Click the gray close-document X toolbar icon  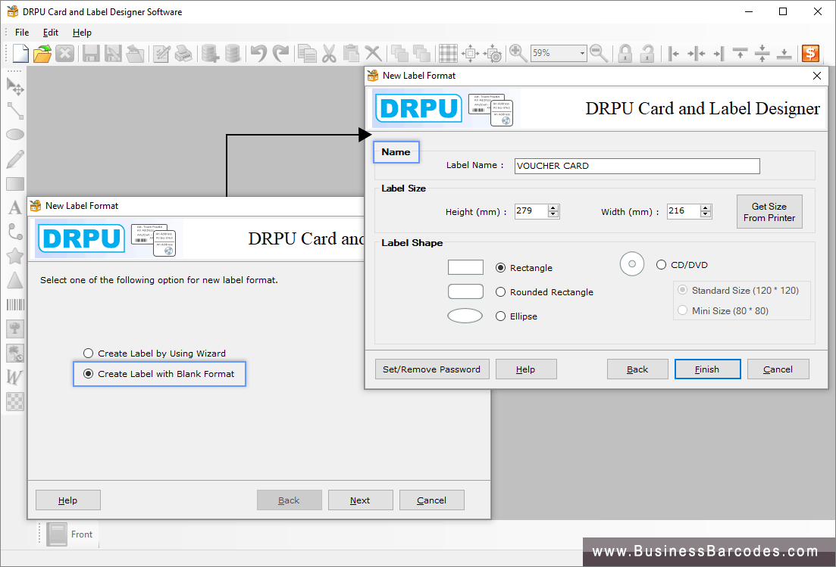pos(64,53)
